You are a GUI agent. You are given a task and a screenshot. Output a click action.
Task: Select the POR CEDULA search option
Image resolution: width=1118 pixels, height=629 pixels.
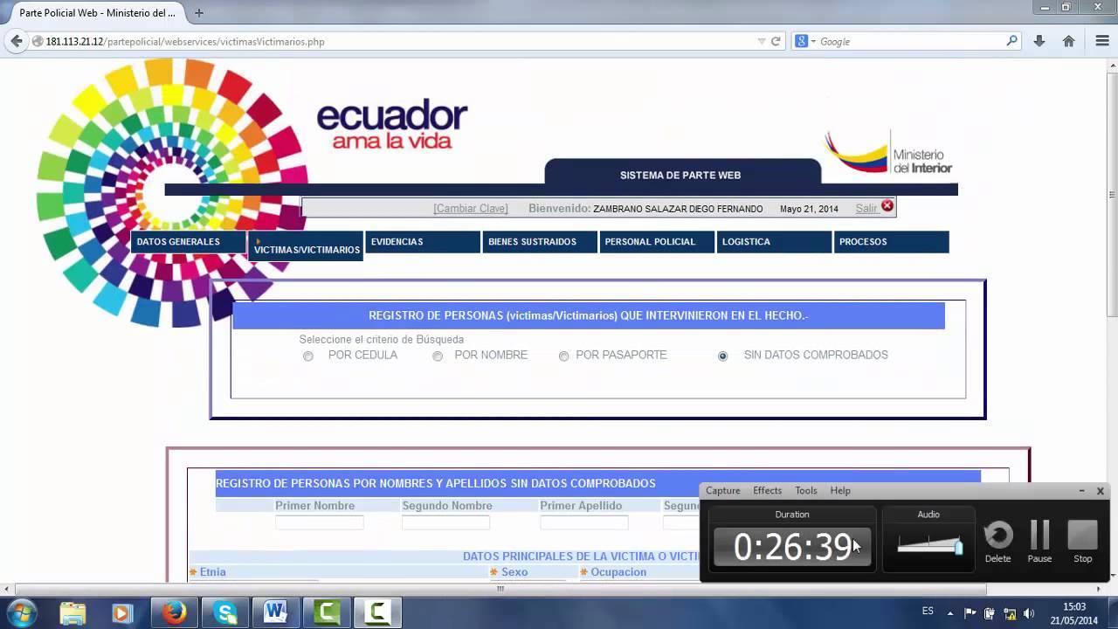[x=308, y=356]
